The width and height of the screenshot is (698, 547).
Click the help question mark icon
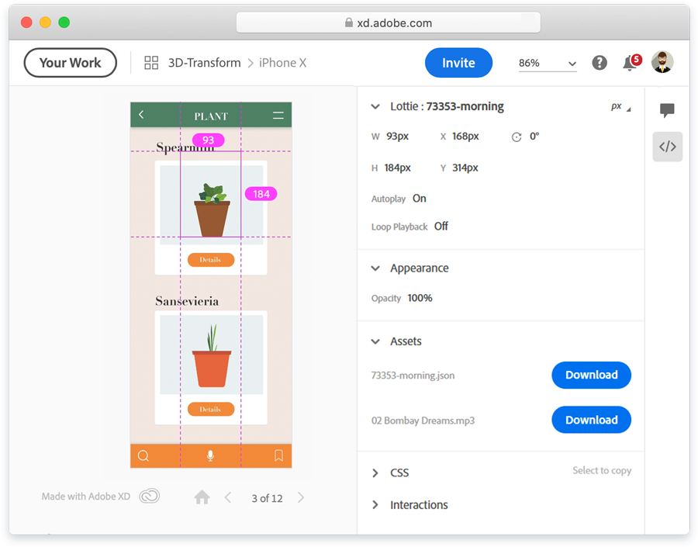point(600,62)
